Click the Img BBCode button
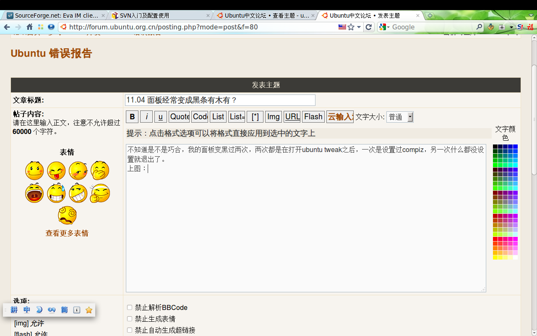 click(x=273, y=117)
